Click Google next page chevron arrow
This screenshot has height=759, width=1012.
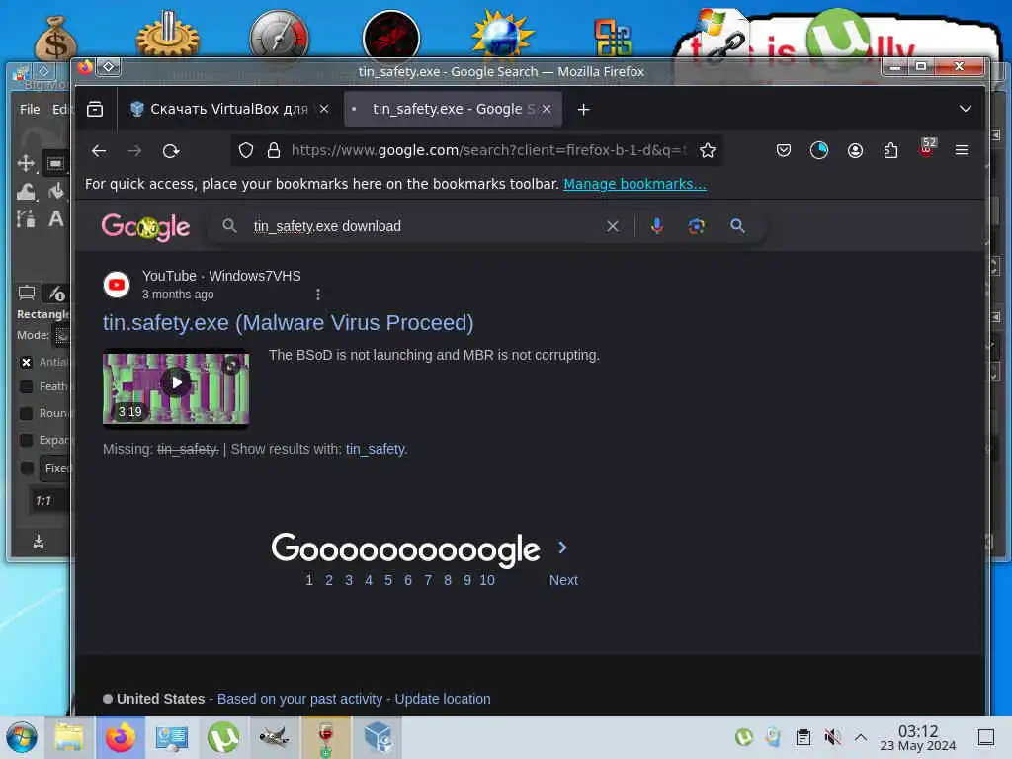point(562,548)
